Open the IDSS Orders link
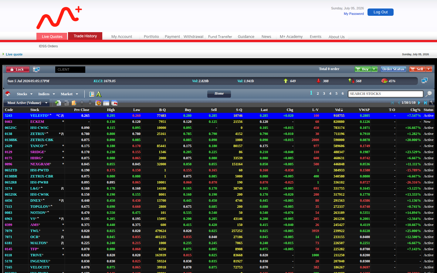 coord(48,46)
